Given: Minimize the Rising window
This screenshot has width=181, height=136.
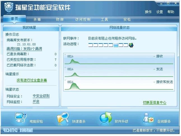Looking at the screenshot, I should tap(161, 3).
